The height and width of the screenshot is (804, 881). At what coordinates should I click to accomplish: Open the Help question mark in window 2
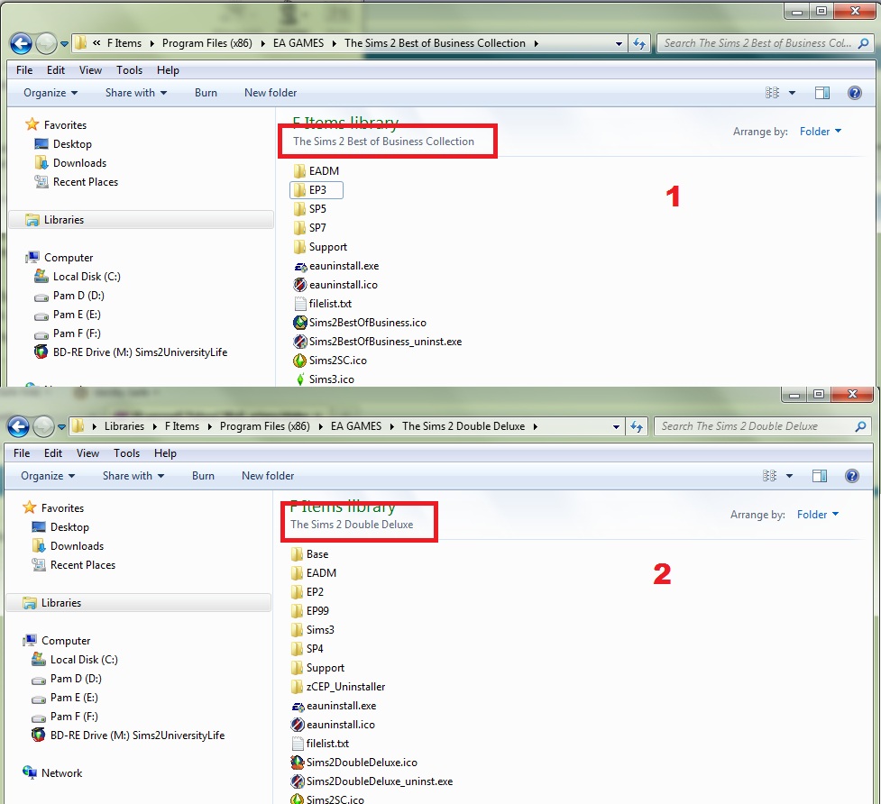click(851, 475)
